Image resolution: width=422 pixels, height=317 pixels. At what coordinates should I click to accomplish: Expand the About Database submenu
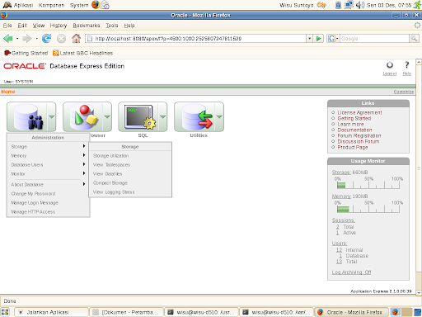(48, 184)
